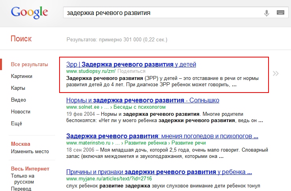This screenshot has height=191, width=291.
Task: Filter results Только на русском
Action: (x=22, y=179)
